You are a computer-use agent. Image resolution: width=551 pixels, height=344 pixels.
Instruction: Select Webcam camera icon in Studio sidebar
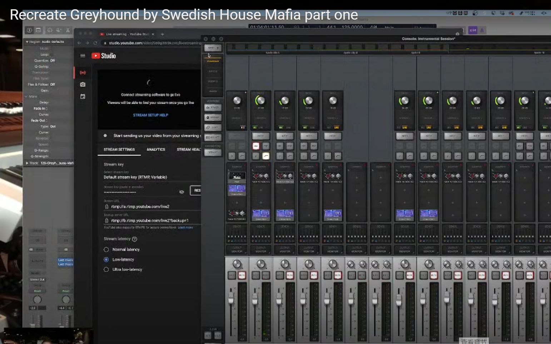[x=83, y=85]
